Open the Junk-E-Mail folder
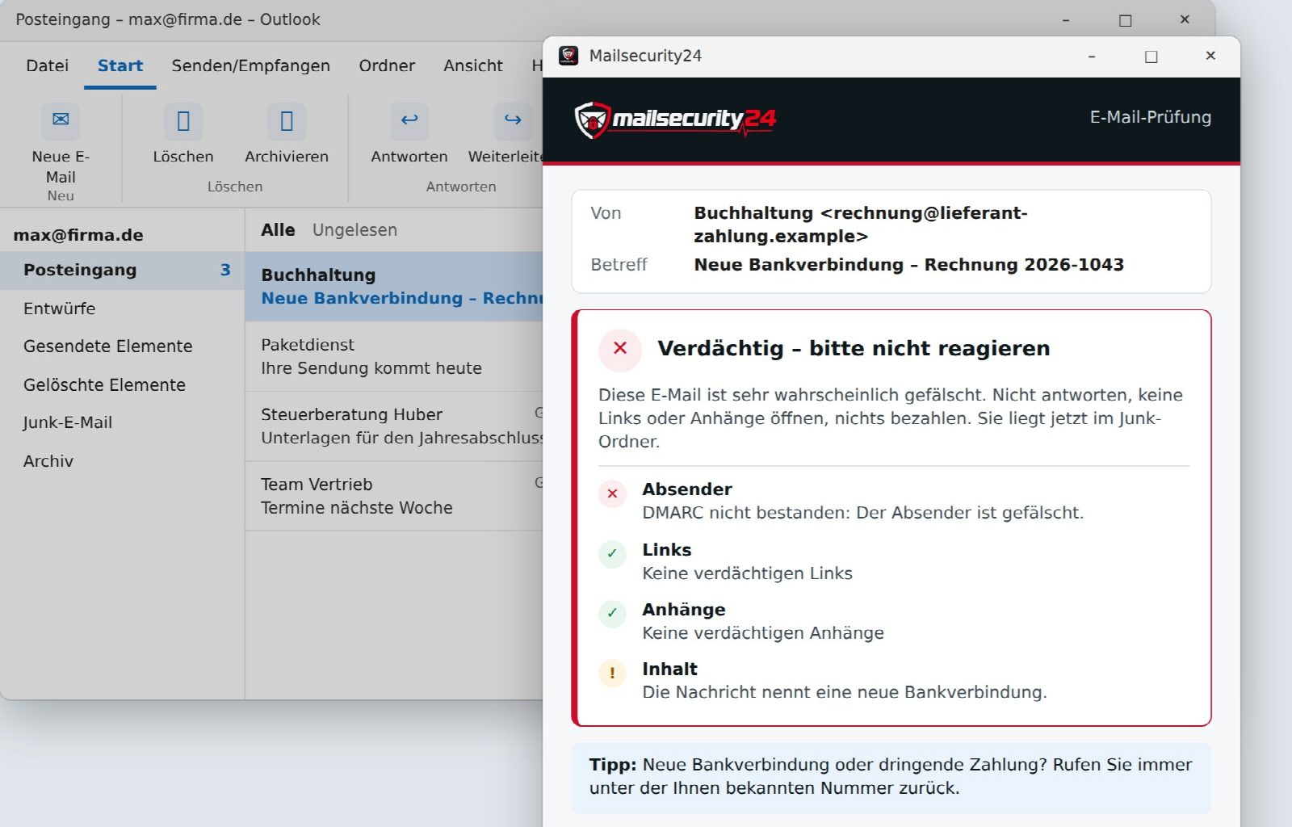This screenshot has width=1292, height=827. point(122,422)
